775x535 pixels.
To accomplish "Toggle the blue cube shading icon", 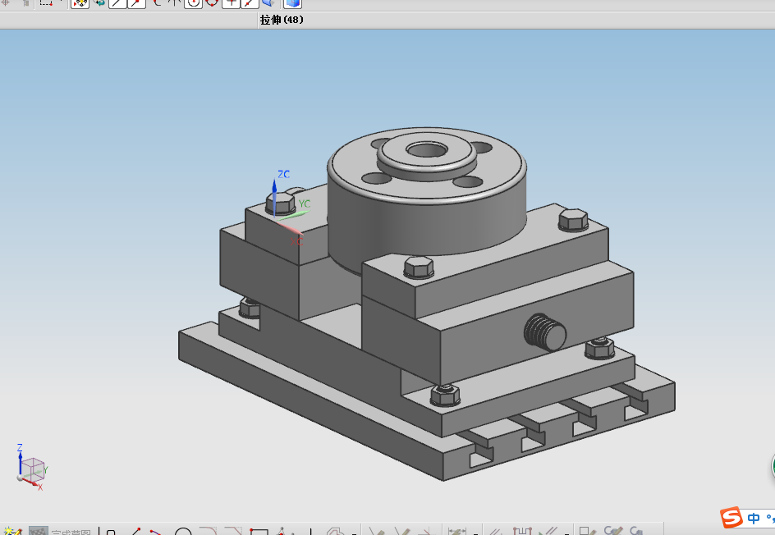I will click(292, 4).
